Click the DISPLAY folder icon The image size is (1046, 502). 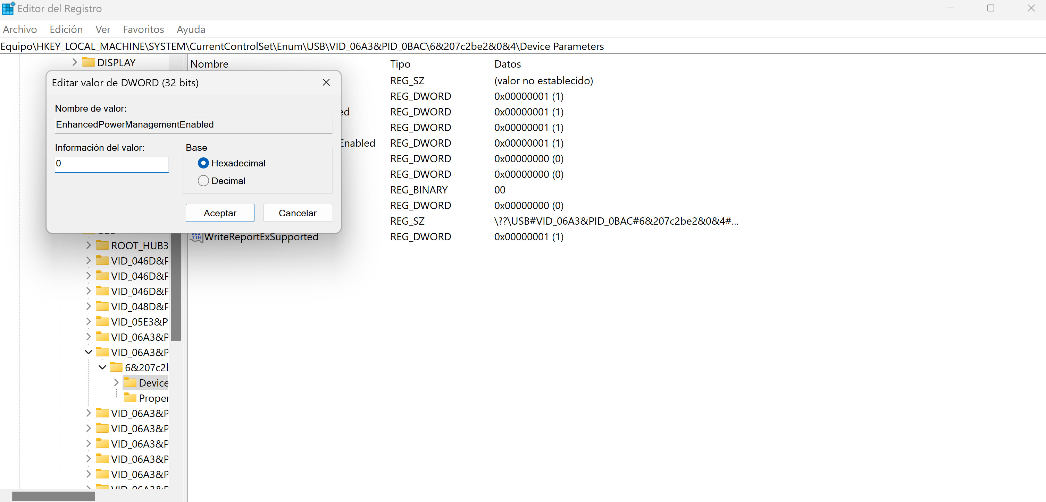(x=88, y=62)
